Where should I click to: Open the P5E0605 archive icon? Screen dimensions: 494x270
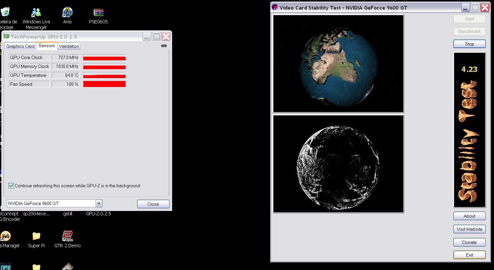(98, 13)
